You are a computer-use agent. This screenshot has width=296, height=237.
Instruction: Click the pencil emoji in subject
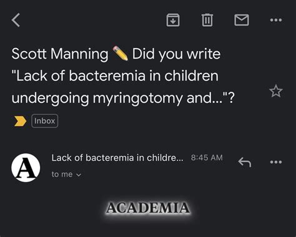coord(120,54)
